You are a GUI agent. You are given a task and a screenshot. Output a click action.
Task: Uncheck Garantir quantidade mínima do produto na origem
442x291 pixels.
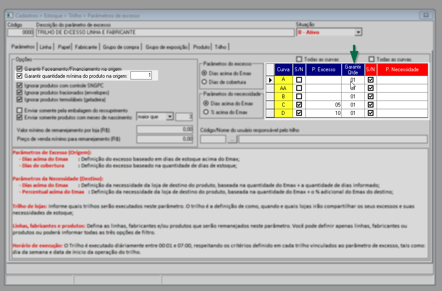19,76
